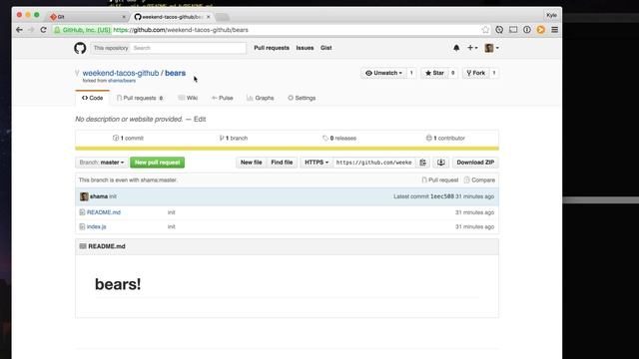Copy clone URL to clipboard
Viewport: 639px width, 359px height.
pyautogui.click(x=422, y=163)
